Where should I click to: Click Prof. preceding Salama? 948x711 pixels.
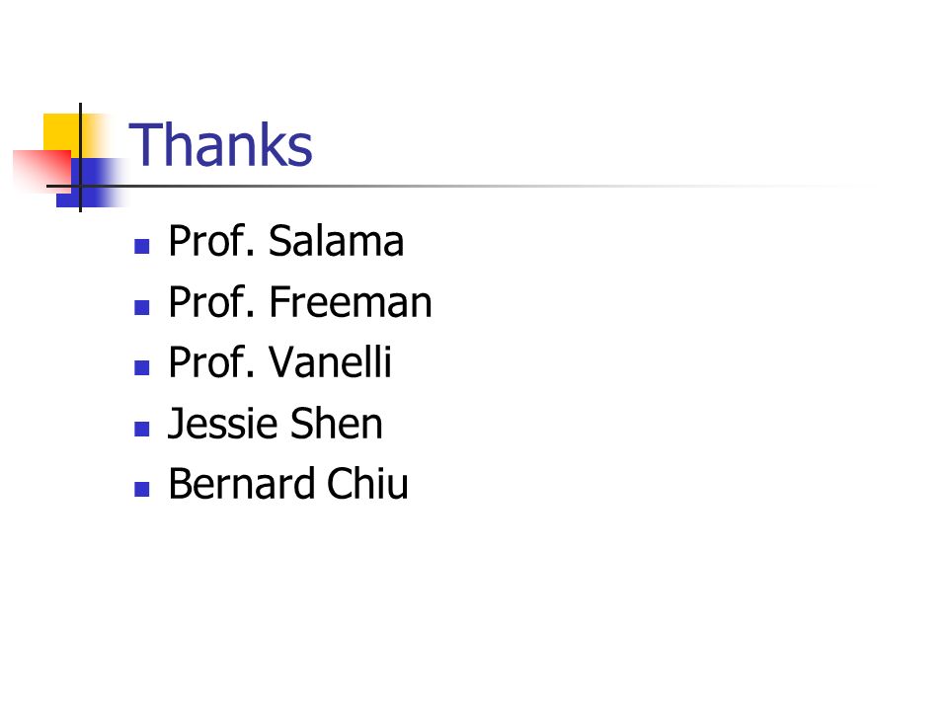pos(211,241)
